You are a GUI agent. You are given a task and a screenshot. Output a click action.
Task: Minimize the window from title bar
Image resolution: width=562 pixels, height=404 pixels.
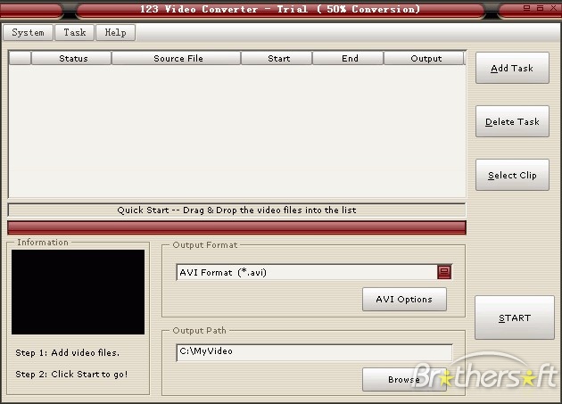click(x=526, y=8)
